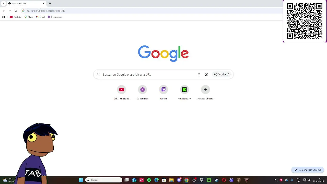The width and height of the screenshot is (327, 184).
Task: Launch Spotify from the taskbar
Action: click(x=149, y=180)
